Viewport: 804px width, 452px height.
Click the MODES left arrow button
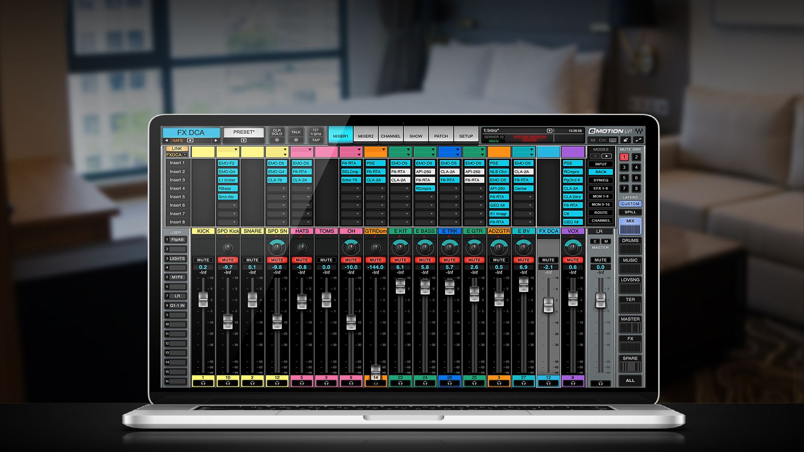click(595, 156)
